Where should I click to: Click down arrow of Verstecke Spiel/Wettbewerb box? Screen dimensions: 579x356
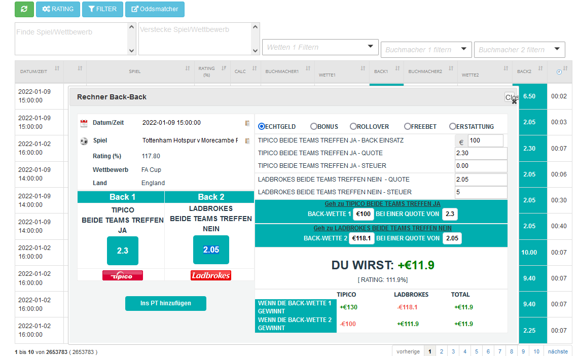coord(255,51)
